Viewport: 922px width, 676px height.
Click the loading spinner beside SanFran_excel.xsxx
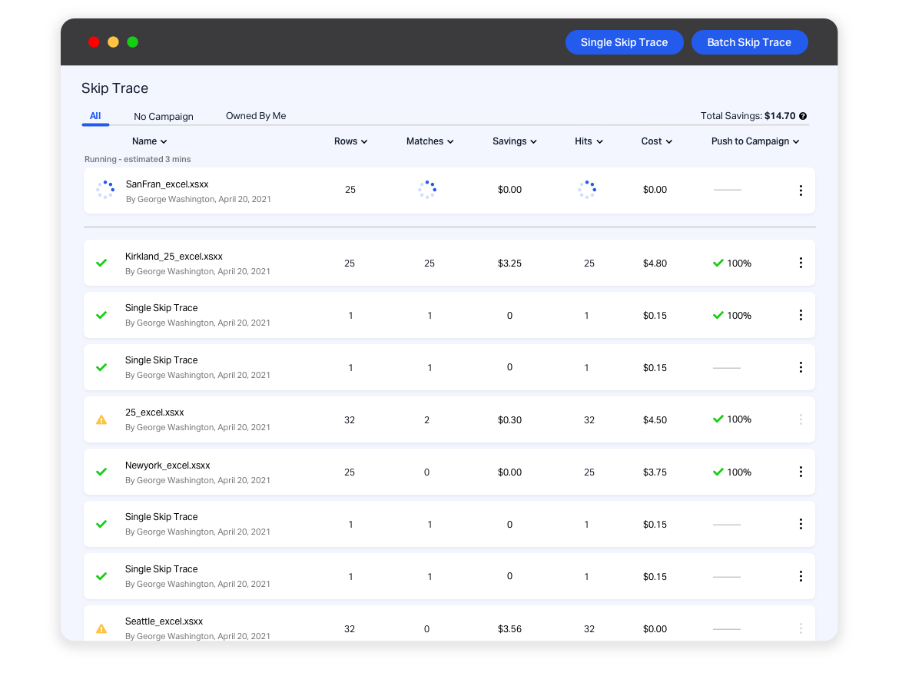pos(101,190)
